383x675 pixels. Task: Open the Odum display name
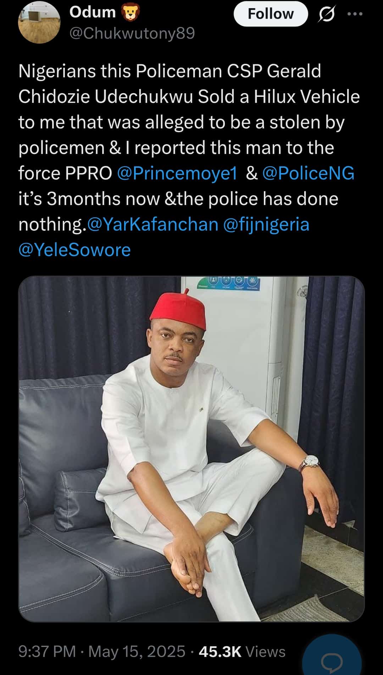[x=93, y=12]
